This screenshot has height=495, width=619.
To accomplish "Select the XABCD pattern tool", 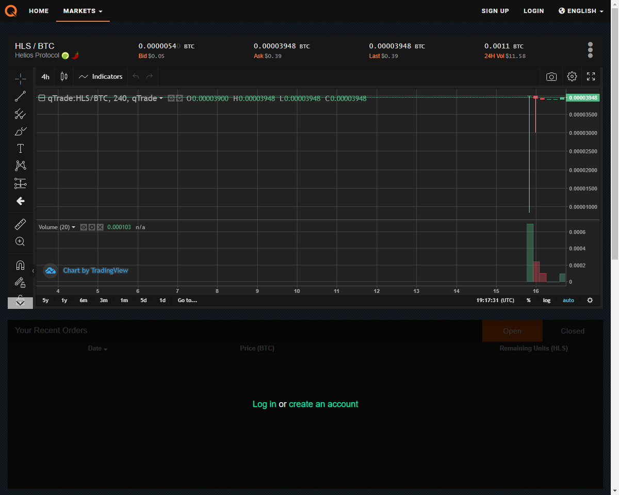I will pos(20,166).
